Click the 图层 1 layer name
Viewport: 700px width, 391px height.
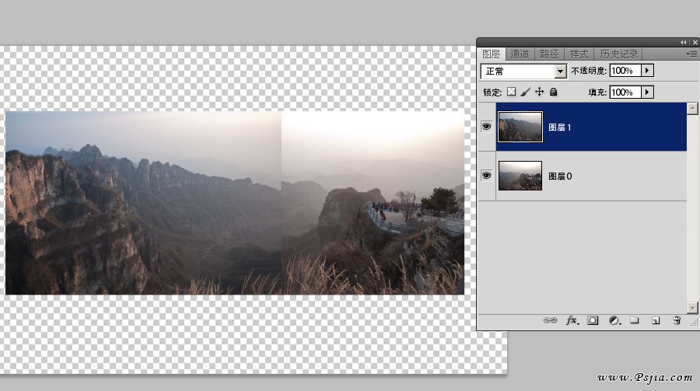[x=559, y=127]
